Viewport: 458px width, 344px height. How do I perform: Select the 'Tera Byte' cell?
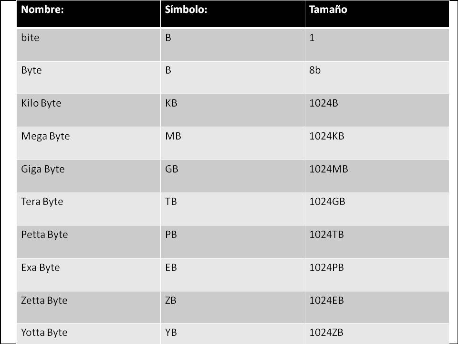[x=42, y=202]
